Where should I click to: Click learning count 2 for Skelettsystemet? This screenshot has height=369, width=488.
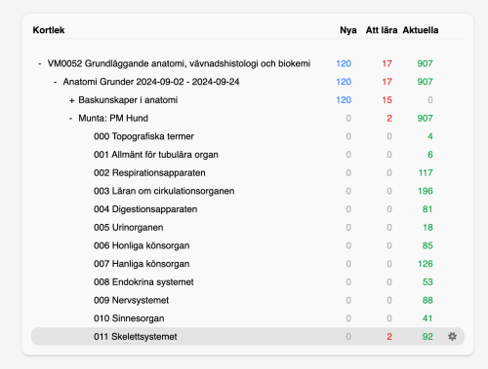click(x=389, y=337)
